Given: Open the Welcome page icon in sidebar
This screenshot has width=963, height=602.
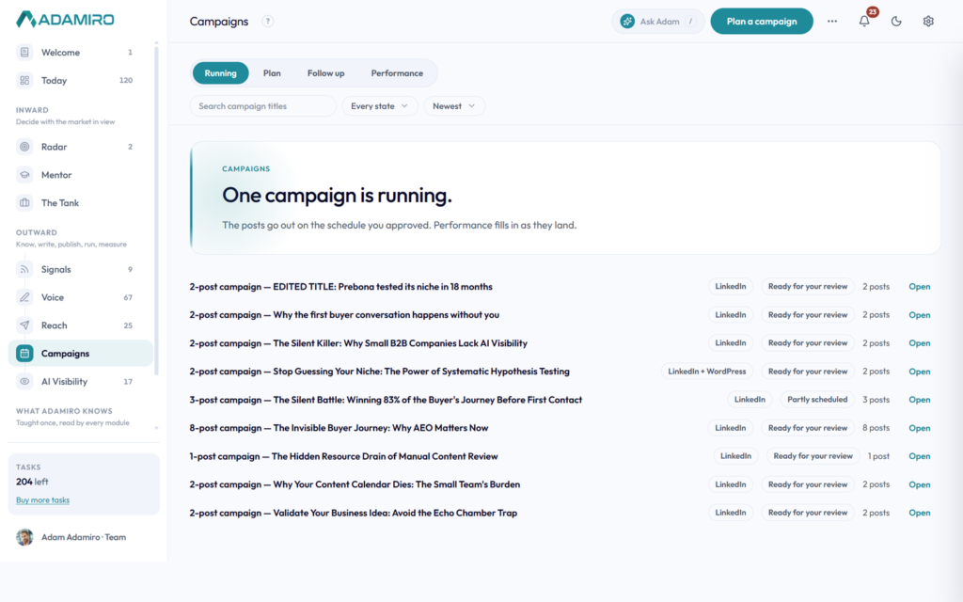Looking at the screenshot, I should [x=24, y=53].
